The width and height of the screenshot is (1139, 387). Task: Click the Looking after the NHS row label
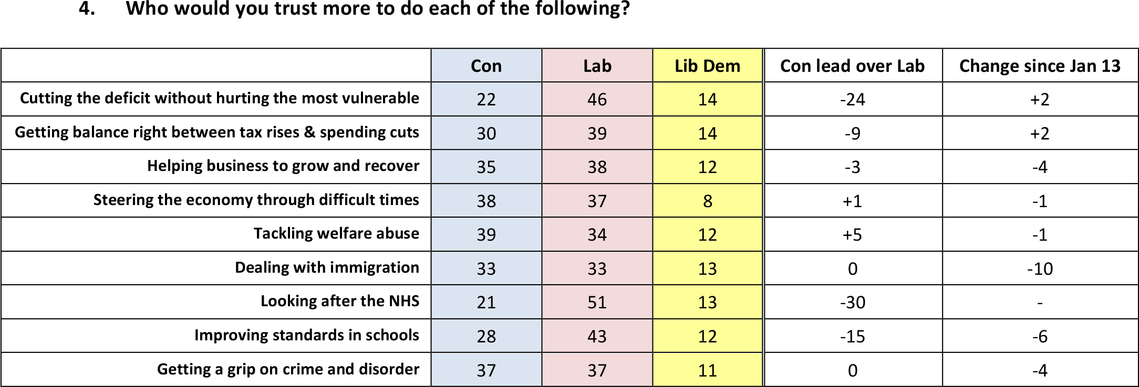[340, 301]
